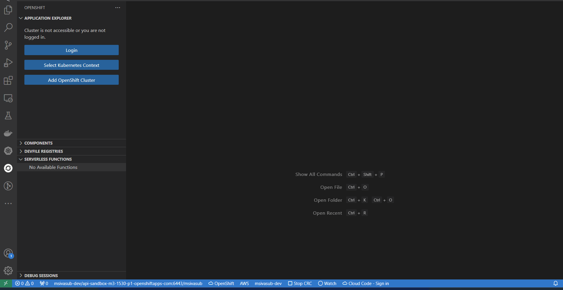Viewport: 563px width, 290px height.
Task: Open the Kubernetes wheel view
Action: tap(8, 151)
